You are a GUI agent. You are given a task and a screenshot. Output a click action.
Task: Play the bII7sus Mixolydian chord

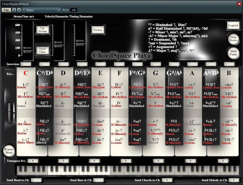[x=44, y=95]
